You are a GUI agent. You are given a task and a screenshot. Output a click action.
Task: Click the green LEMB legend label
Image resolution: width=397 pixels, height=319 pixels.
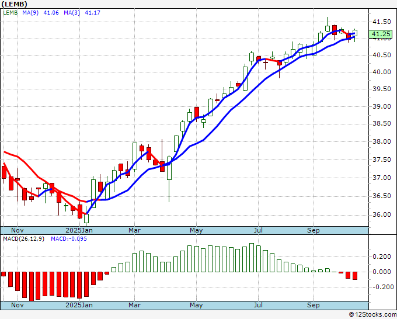click(x=11, y=13)
